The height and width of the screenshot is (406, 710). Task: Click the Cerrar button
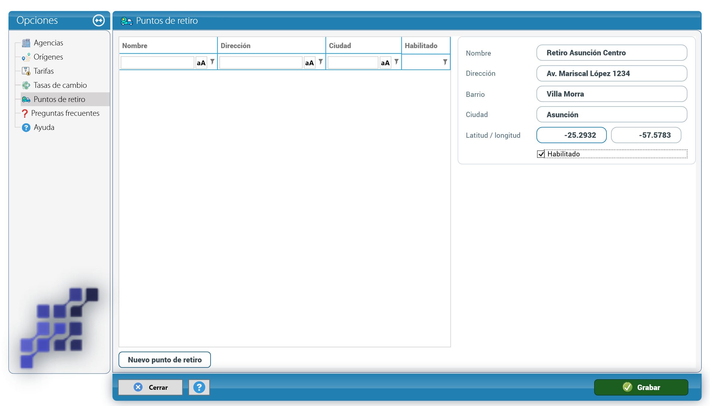coord(150,387)
